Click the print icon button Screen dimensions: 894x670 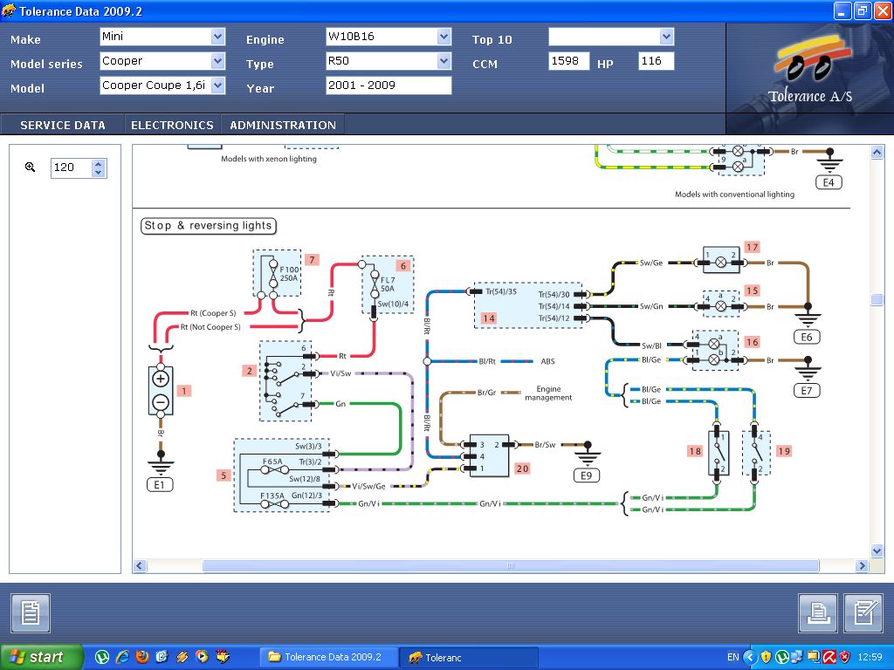(x=817, y=612)
